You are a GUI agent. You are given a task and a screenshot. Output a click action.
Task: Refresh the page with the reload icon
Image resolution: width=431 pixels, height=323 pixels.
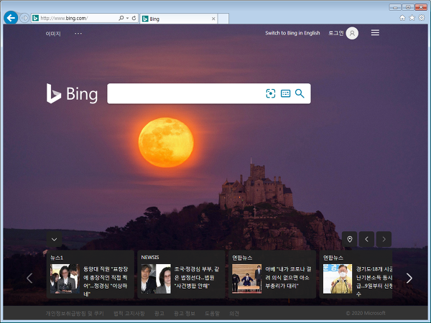[x=134, y=18]
